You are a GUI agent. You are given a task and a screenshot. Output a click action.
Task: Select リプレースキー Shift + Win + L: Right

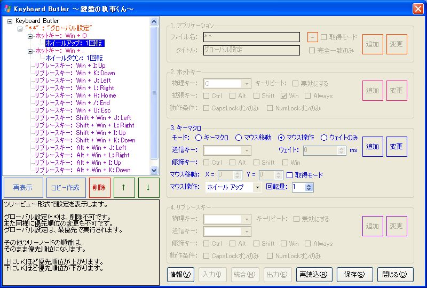[x=84, y=125]
